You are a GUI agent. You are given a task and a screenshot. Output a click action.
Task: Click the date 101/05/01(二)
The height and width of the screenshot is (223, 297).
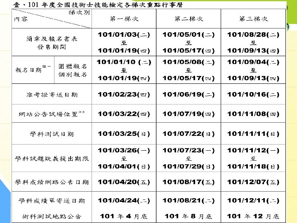(189, 35)
